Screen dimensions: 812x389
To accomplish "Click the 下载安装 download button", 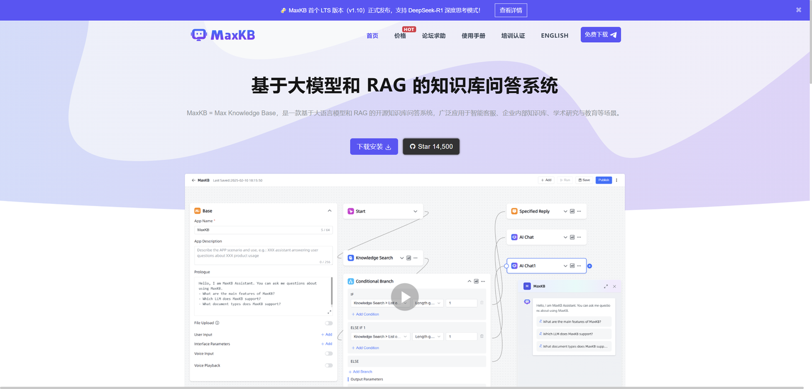I will 374,146.
